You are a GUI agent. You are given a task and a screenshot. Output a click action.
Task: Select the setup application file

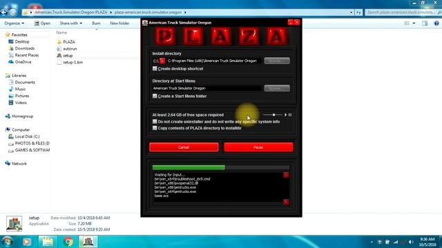tap(68, 56)
